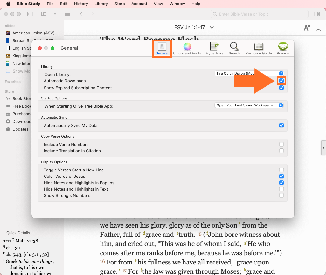The width and height of the screenshot is (326, 275).
Task: Uncheck Color Words of Jesus
Action: coord(281,176)
